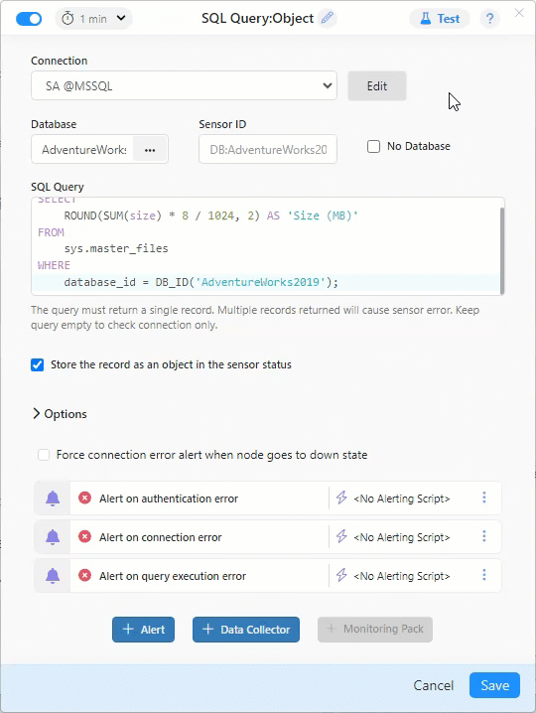Viewport: 536px width, 713px height.
Task: Toggle the sensor enabled switch
Action: click(29, 19)
